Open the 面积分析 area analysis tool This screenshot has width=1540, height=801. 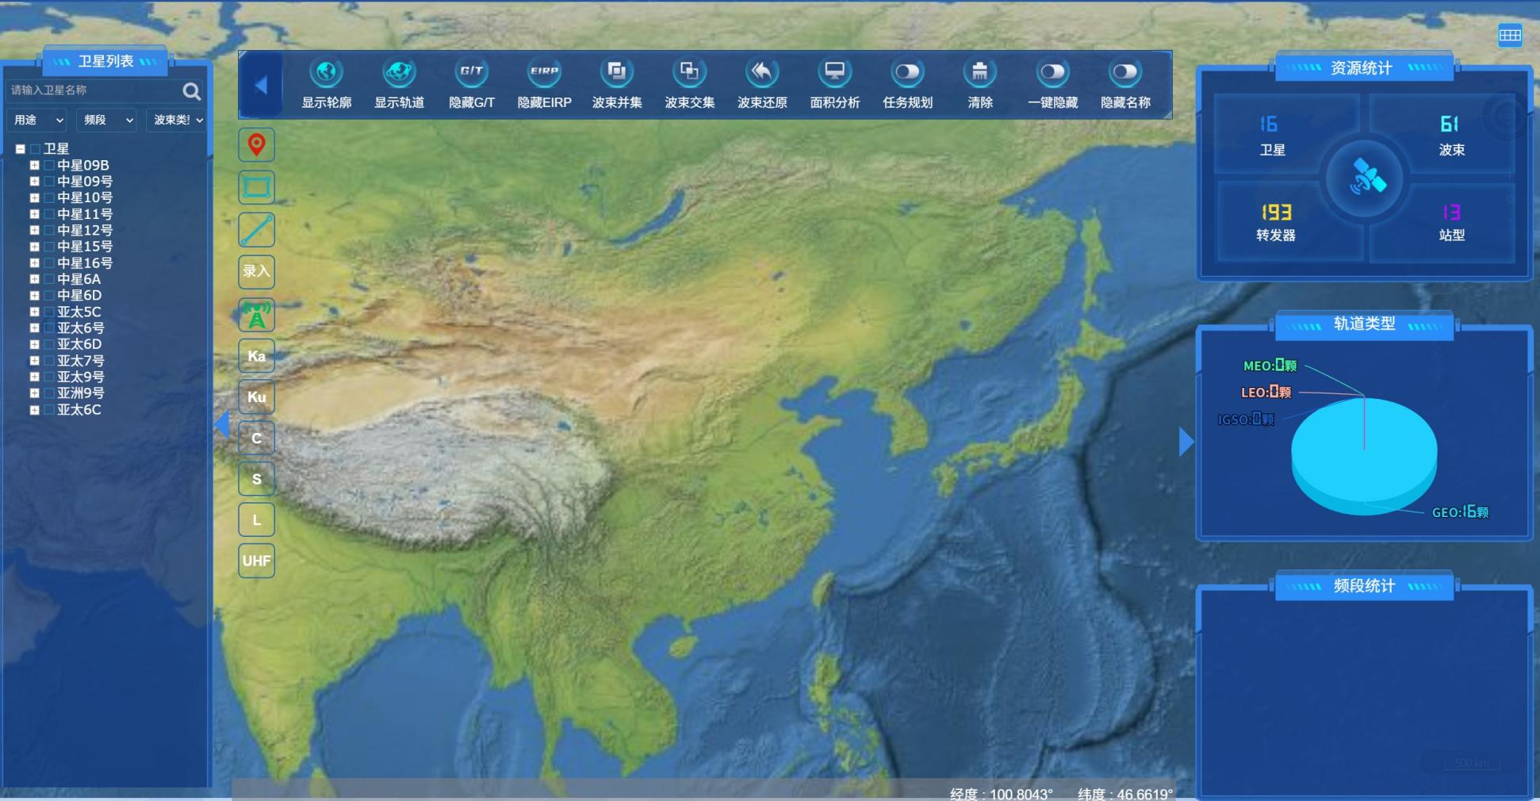[834, 73]
